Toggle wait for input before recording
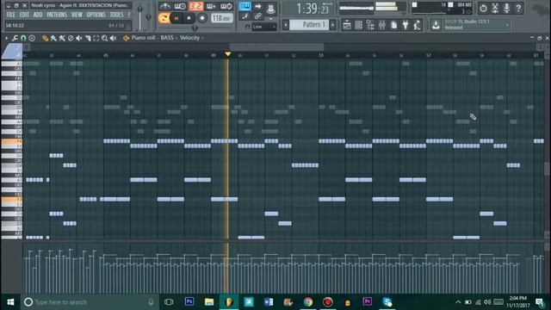The width and height of the screenshot is (551, 310). coord(180,6)
